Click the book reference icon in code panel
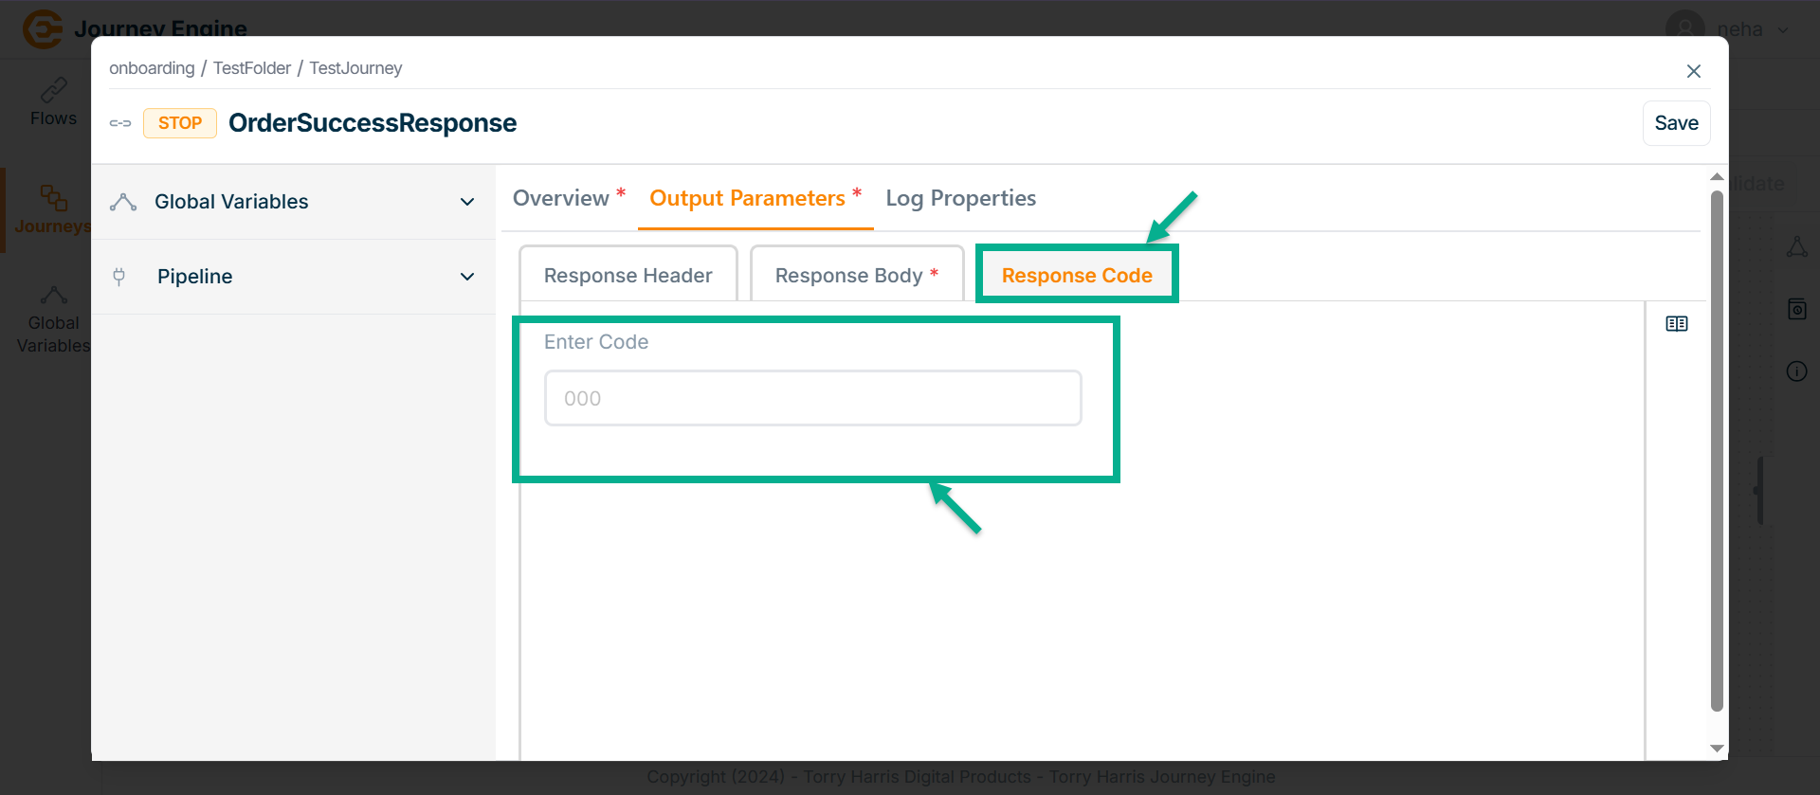 (x=1676, y=324)
